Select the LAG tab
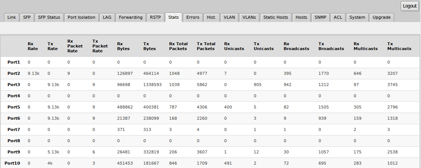This screenshot has height=168, width=421. point(107,17)
